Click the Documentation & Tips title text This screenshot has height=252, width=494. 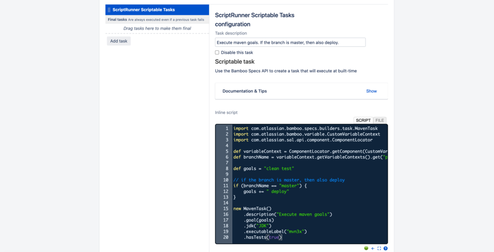(245, 91)
